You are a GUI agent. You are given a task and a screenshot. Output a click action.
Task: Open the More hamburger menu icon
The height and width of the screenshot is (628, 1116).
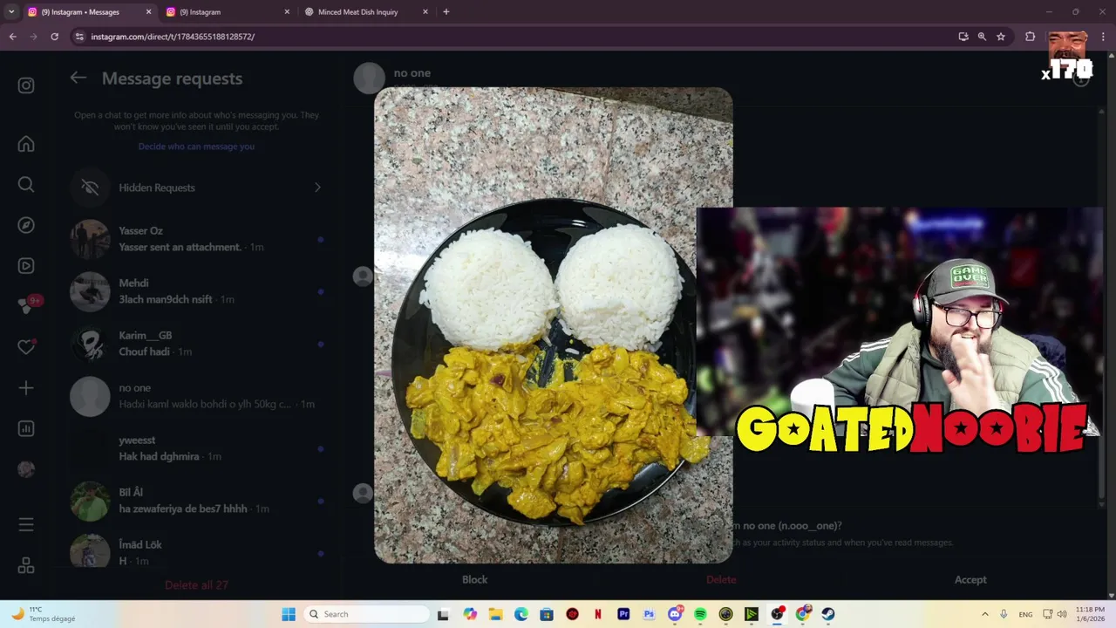click(x=26, y=524)
